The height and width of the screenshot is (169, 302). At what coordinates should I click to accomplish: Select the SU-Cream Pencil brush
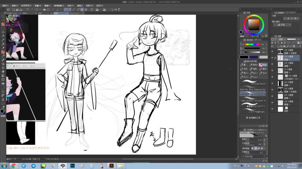(x=253, y=82)
